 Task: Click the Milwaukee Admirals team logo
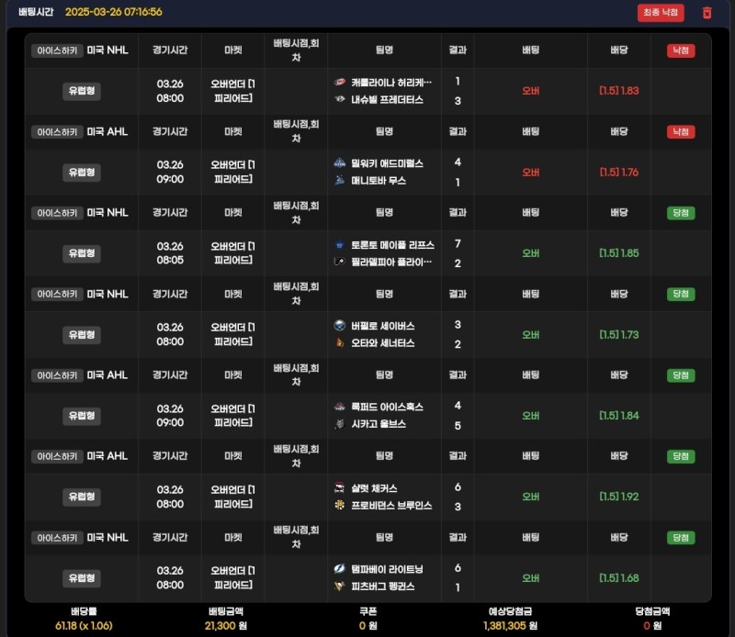340,163
